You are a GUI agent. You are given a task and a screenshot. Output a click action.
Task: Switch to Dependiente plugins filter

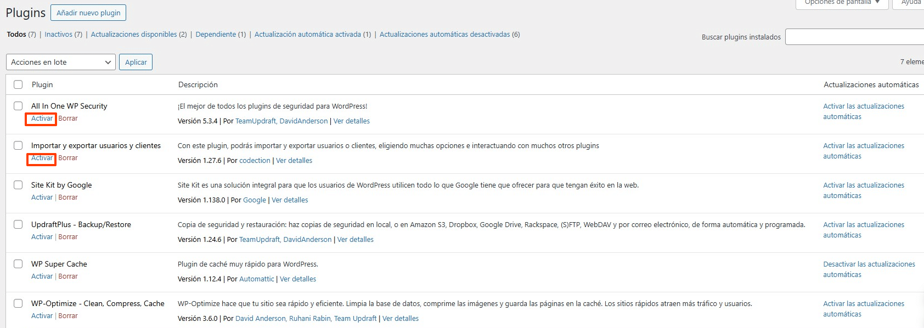(x=216, y=34)
